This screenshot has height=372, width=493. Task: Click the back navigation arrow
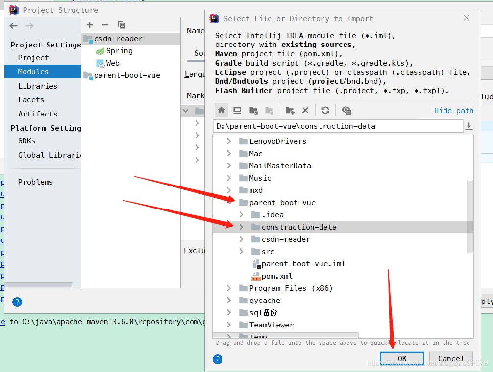pyautogui.click(x=14, y=26)
